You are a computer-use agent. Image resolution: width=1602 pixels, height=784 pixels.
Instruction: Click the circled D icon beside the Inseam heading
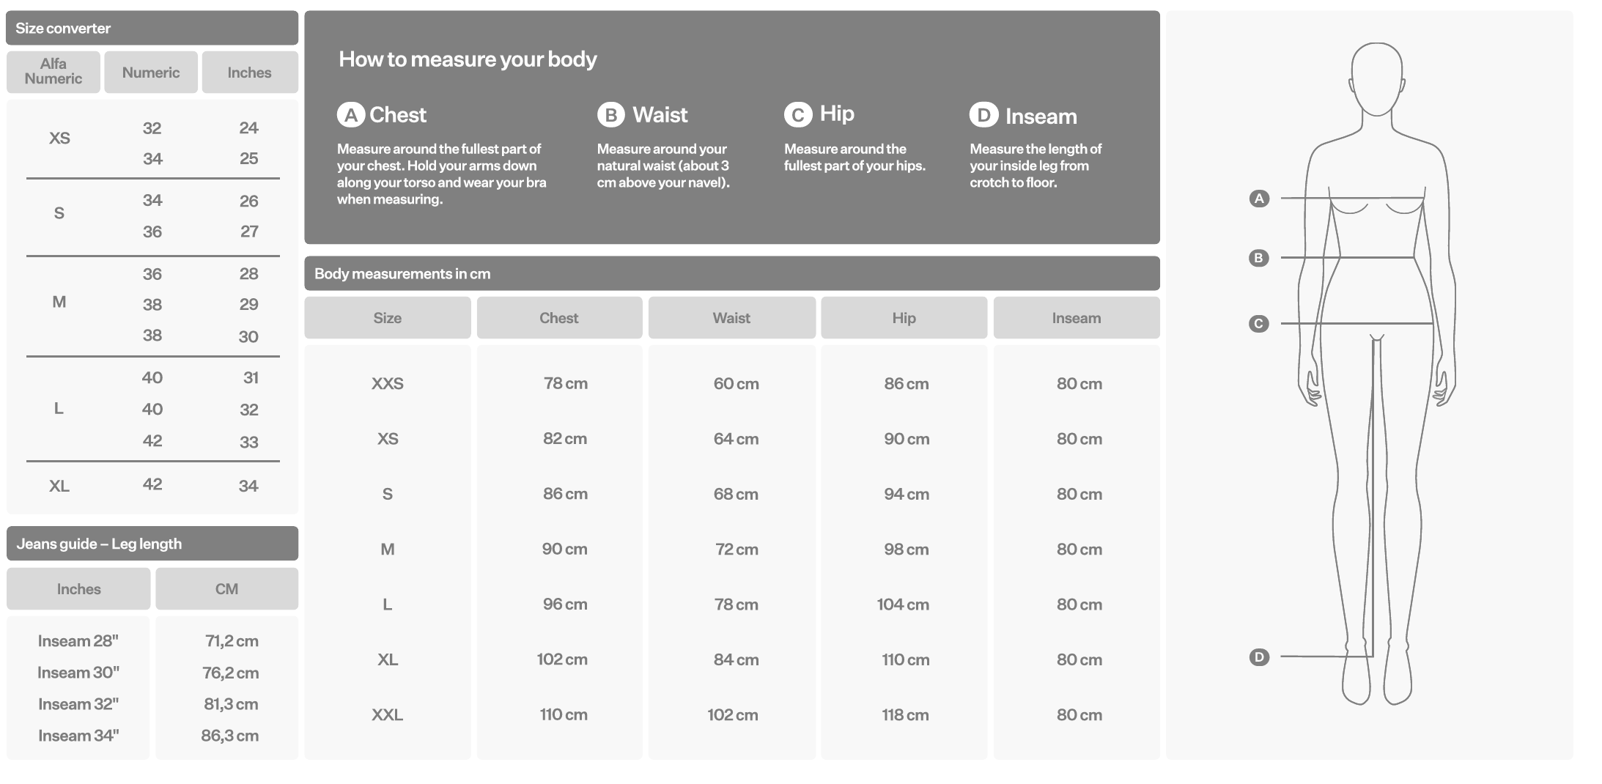coord(983,115)
